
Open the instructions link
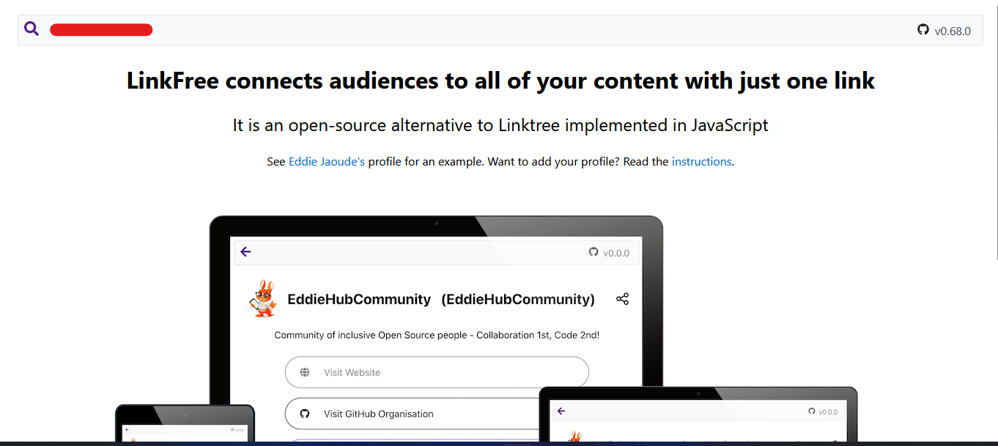point(701,161)
